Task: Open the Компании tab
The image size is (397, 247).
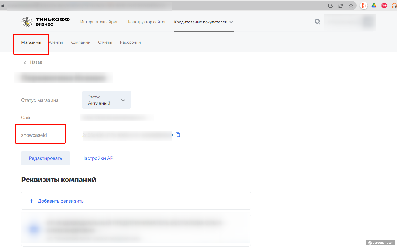Action: coord(80,42)
